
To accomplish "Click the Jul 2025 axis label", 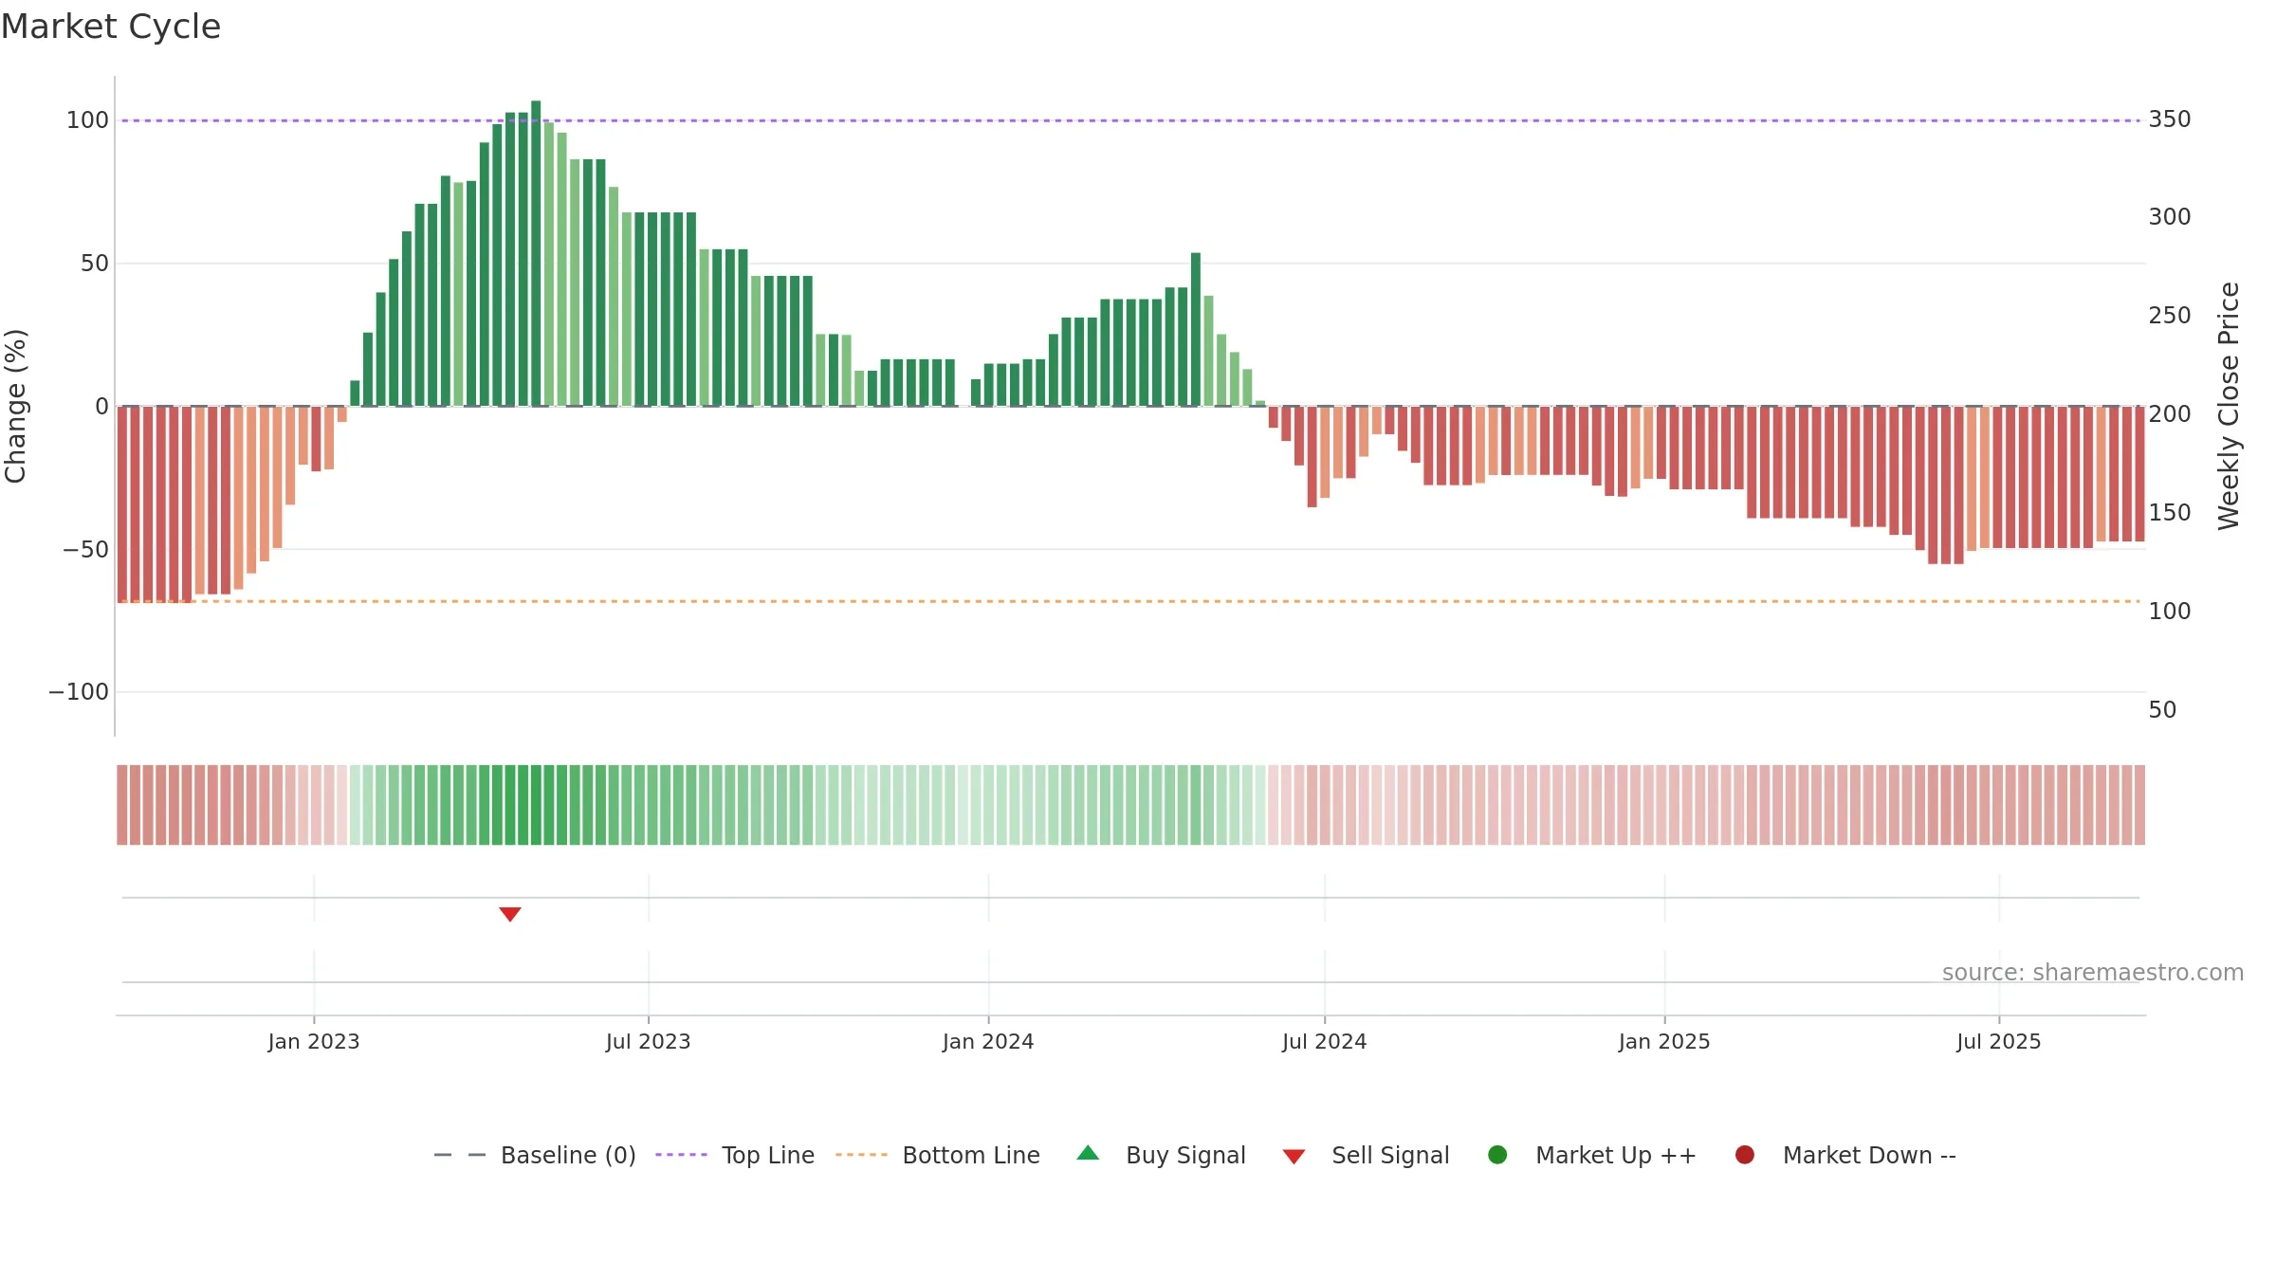I will click(x=1999, y=1042).
